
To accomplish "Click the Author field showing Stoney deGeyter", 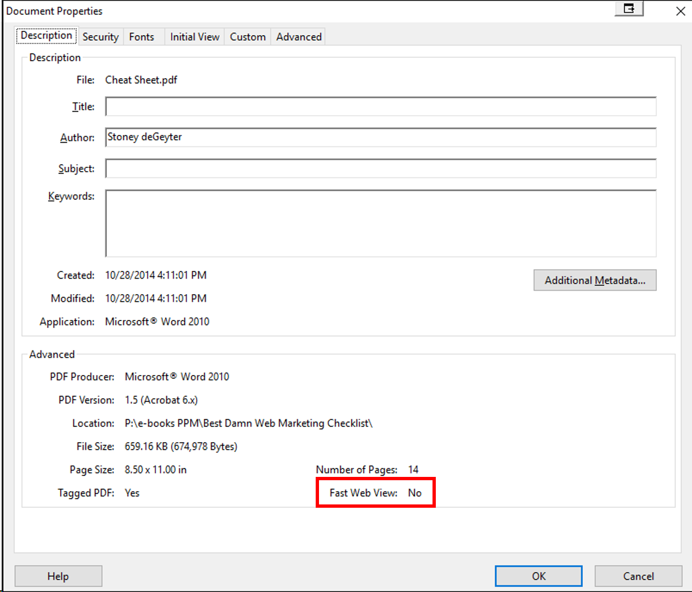I will point(380,137).
